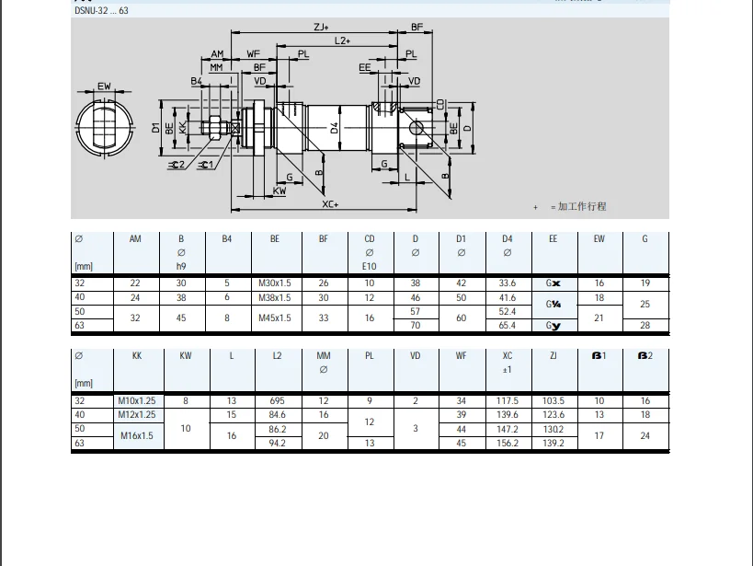
Task: Click the B Ø h9 column header
Action: coord(181,252)
